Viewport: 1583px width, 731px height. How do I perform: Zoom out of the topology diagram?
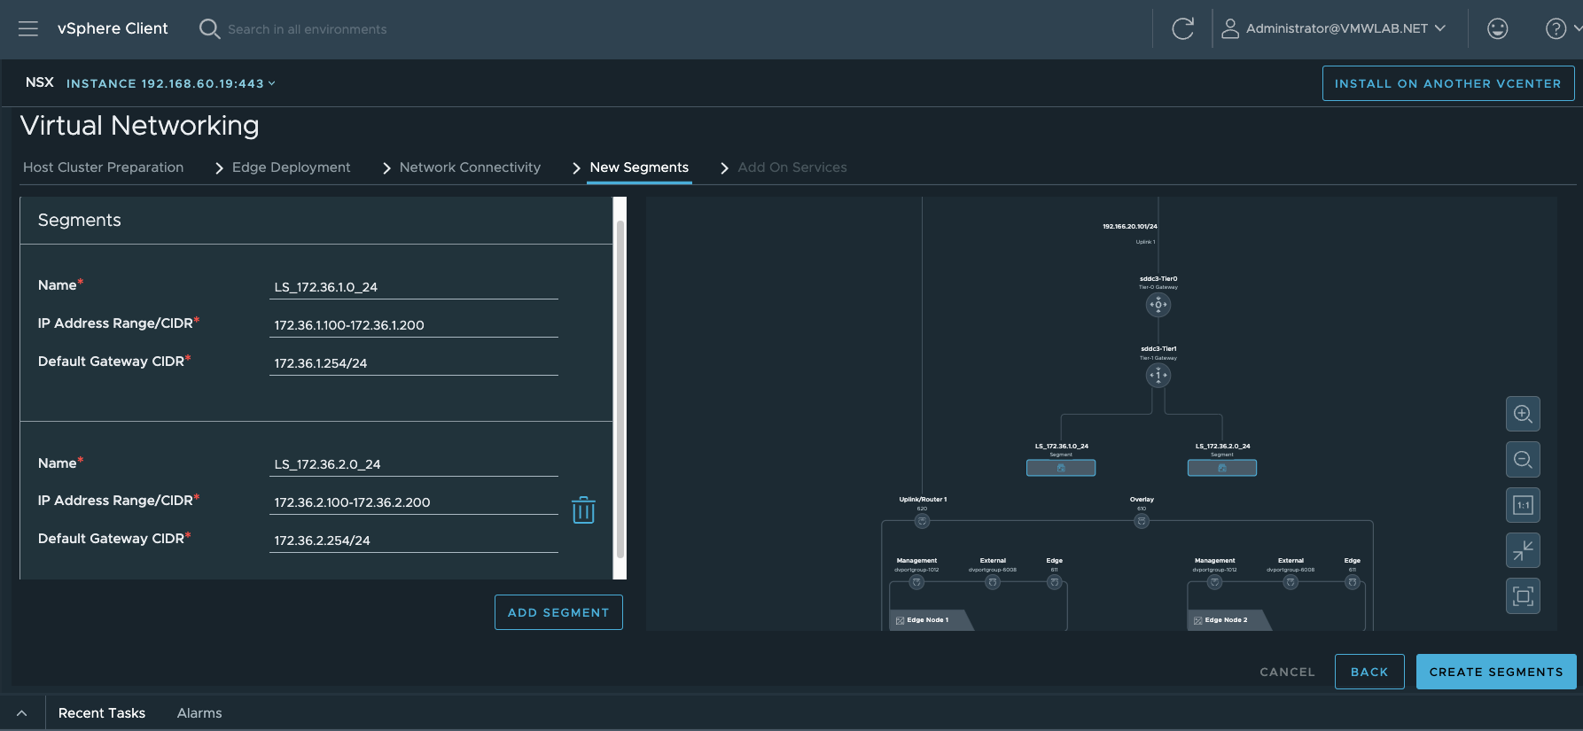pos(1523,459)
